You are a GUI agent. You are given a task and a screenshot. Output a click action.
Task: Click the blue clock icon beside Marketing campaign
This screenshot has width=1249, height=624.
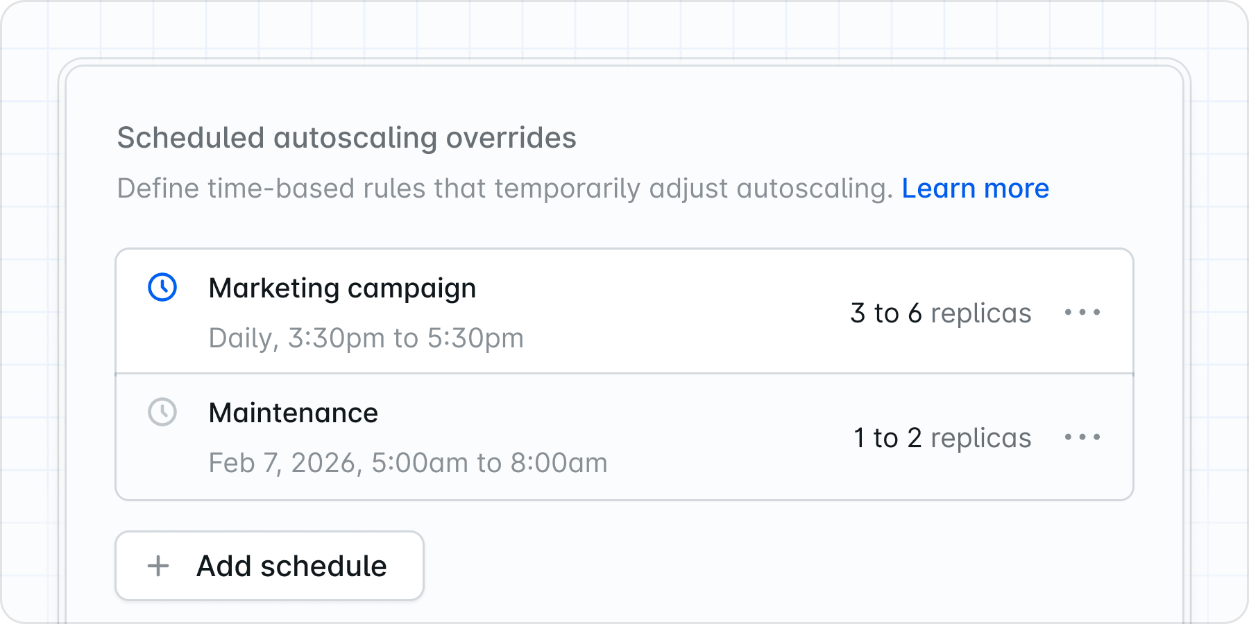click(x=161, y=288)
